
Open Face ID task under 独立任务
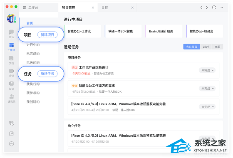(144, 138)
